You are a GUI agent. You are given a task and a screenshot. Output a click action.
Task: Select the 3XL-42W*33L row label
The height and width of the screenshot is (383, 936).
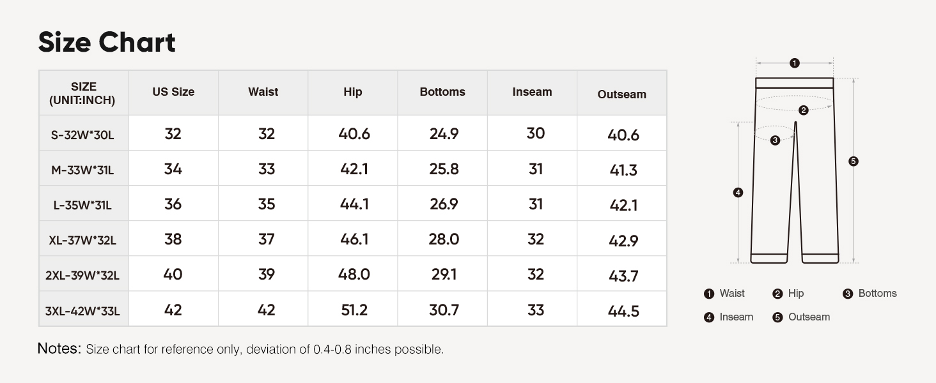(82, 312)
